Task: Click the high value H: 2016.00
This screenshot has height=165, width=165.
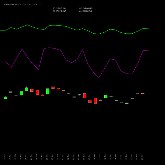Action: click(86, 9)
